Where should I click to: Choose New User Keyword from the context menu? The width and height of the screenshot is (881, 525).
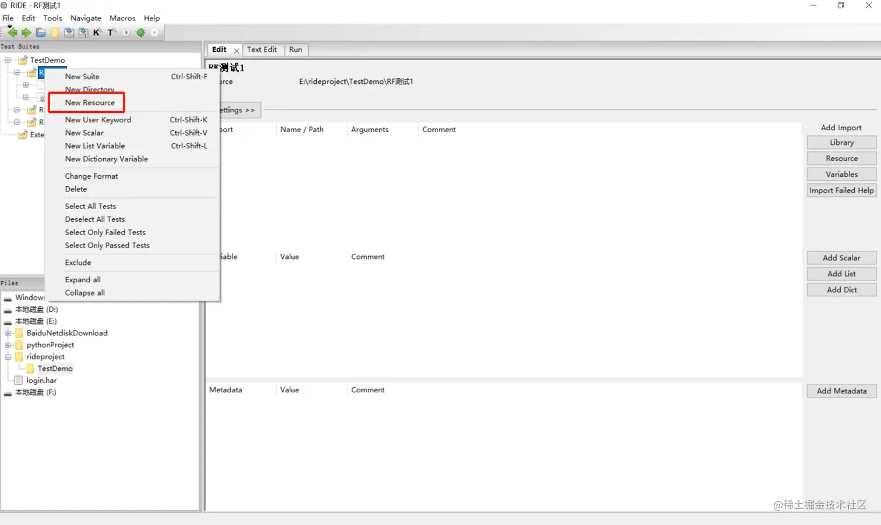tap(133, 120)
